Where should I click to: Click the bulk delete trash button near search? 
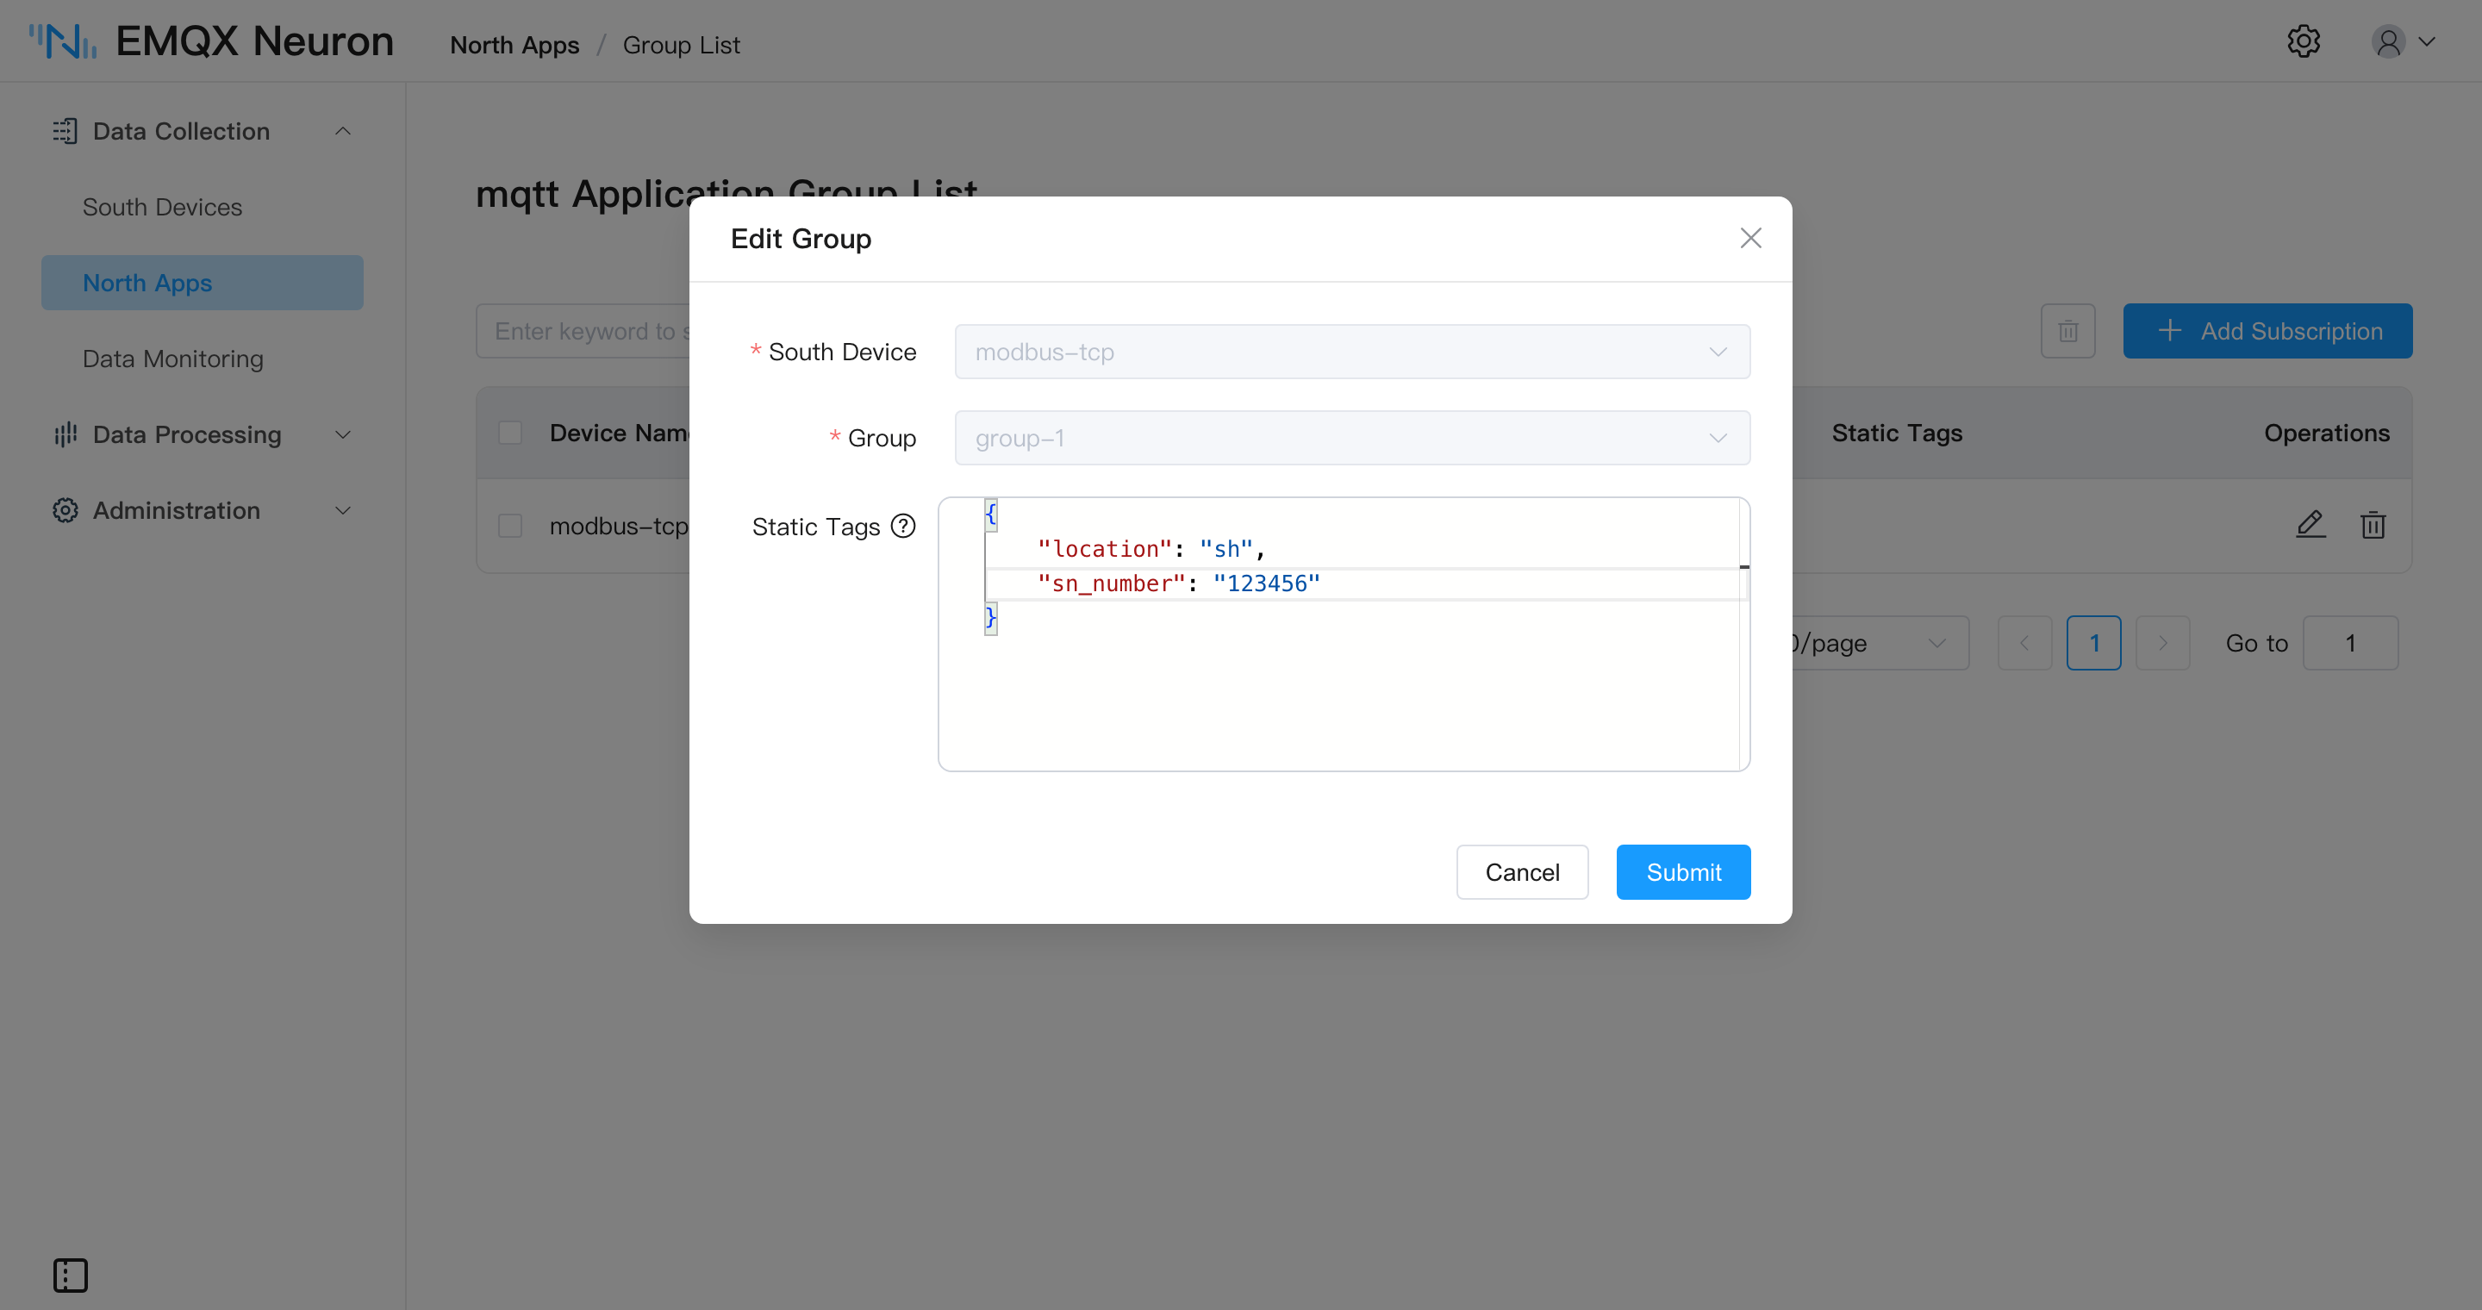tap(2067, 331)
